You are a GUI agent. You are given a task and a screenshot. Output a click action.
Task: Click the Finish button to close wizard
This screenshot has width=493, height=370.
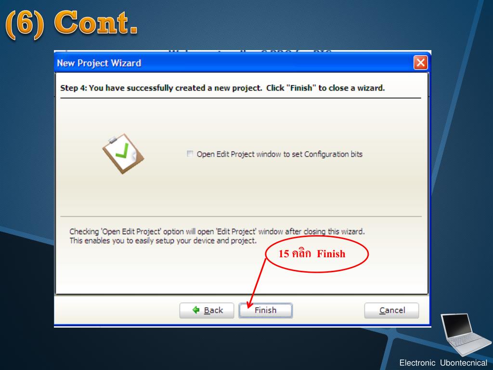coord(265,311)
